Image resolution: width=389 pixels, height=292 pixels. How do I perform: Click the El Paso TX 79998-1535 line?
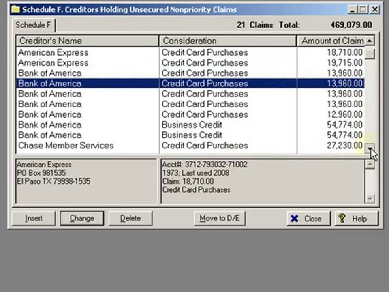[x=53, y=181]
